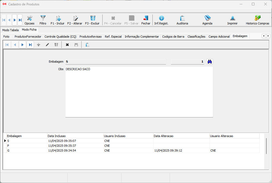This screenshot has height=183, width=272.
Task: Click the Obs text area
Action: pos(139,92)
